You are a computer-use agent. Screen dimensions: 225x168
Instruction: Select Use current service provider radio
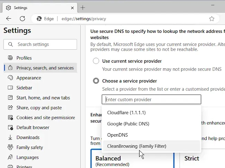point(96,61)
